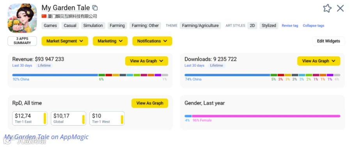The height and width of the screenshot is (147, 351).
Task: Select the Games tag
Action: tap(50, 25)
